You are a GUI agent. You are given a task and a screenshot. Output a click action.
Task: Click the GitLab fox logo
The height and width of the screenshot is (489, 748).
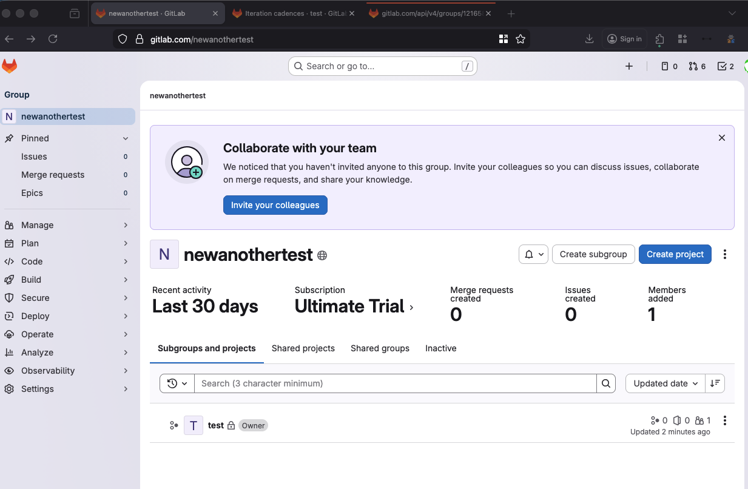click(x=10, y=66)
